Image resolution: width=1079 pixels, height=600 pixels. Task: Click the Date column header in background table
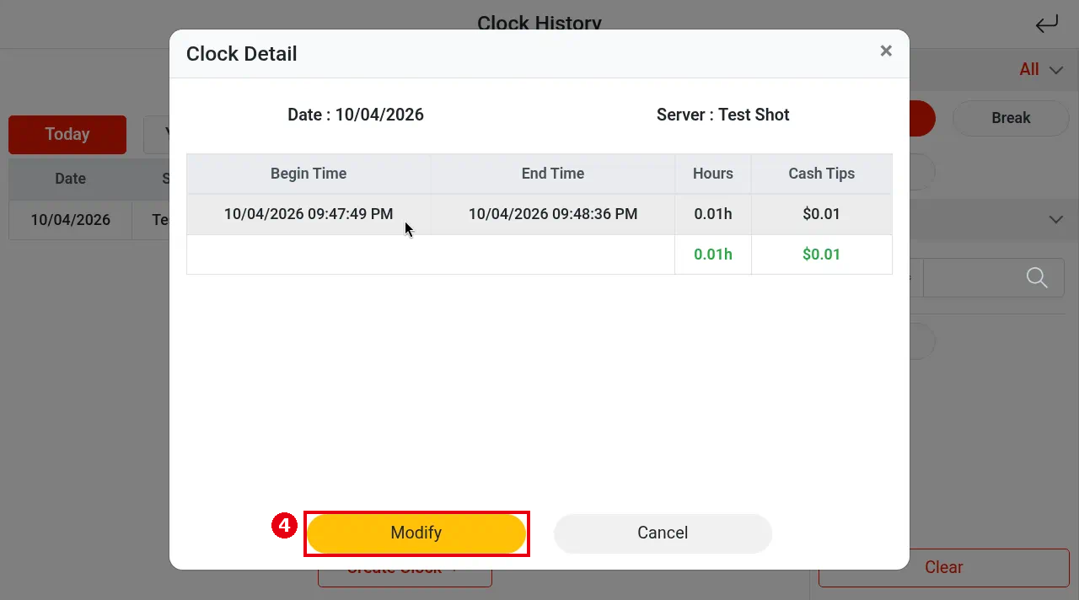click(71, 179)
